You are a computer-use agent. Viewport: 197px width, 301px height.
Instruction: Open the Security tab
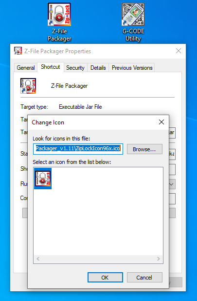click(x=75, y=68)
